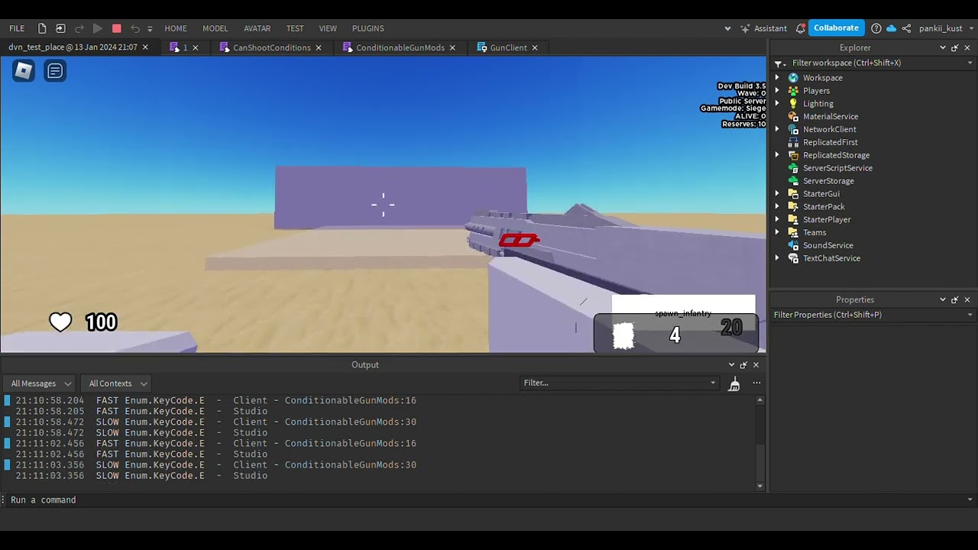Click the blue cloud save status icon
978x550 pixels.
tap(891, 28)
